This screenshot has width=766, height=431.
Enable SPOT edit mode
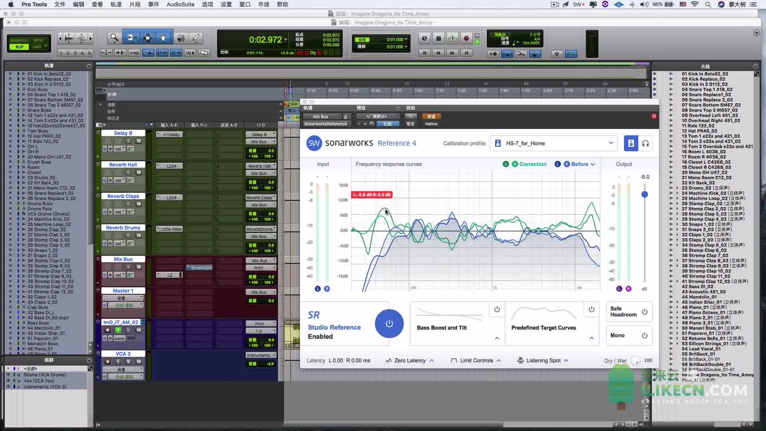pos(39,40)
